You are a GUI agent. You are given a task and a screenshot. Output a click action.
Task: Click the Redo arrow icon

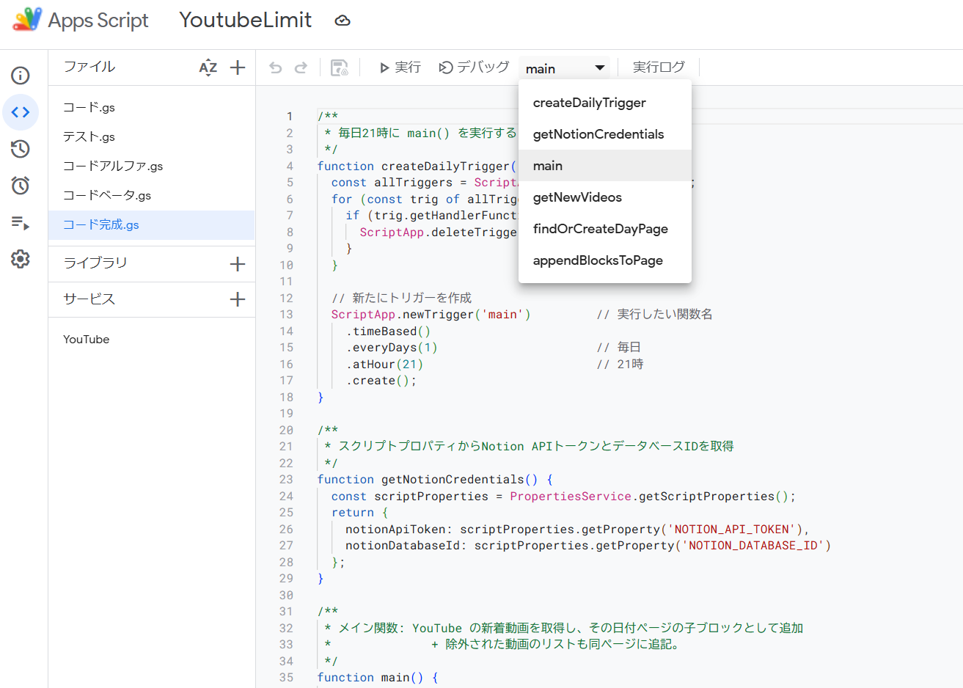(x=301, y=67)
